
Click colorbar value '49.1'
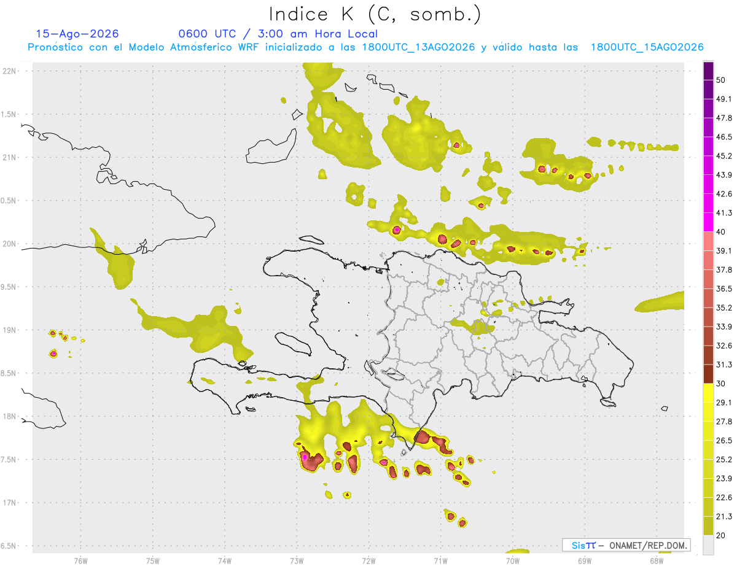pyautogui.click(x=724, y=99)
